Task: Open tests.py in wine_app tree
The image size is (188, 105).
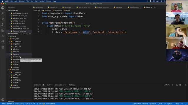Action: 16,62
